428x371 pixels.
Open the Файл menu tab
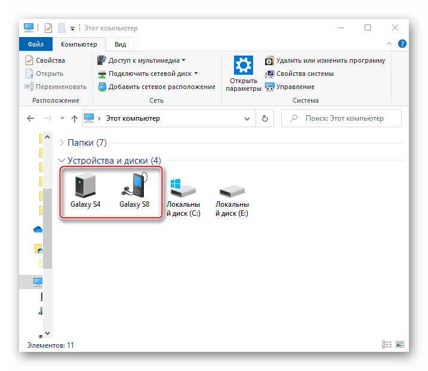pos(35,44)
